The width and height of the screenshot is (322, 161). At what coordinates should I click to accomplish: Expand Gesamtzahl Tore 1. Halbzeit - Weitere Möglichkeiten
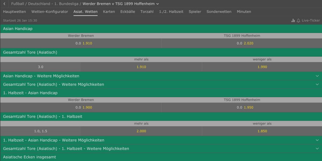(161, 149)
